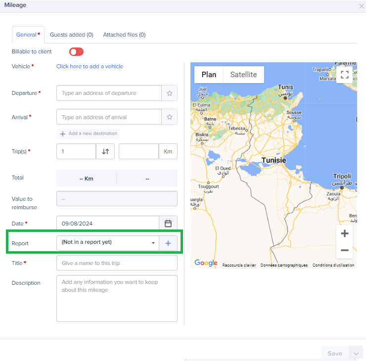Select the Plan map view
This screenshot has height=361, width=366.
[x=209, y=75]
